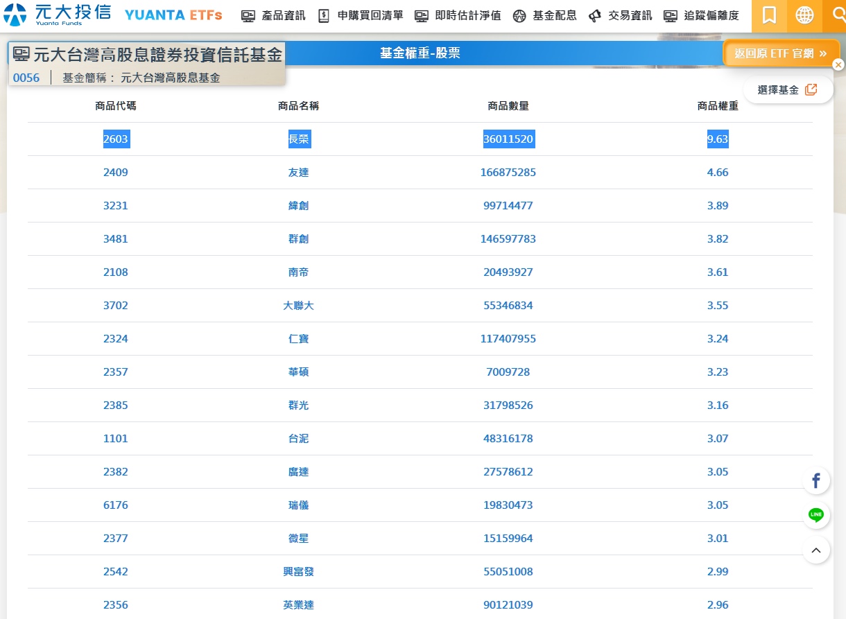Share page via Facebook icon
The height and width of the screenshot is (619, 846).
(816, 480)
